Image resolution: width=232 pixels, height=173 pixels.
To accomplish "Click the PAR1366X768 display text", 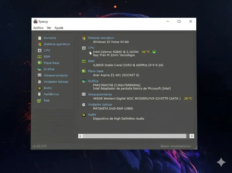I will coord(117,85).
